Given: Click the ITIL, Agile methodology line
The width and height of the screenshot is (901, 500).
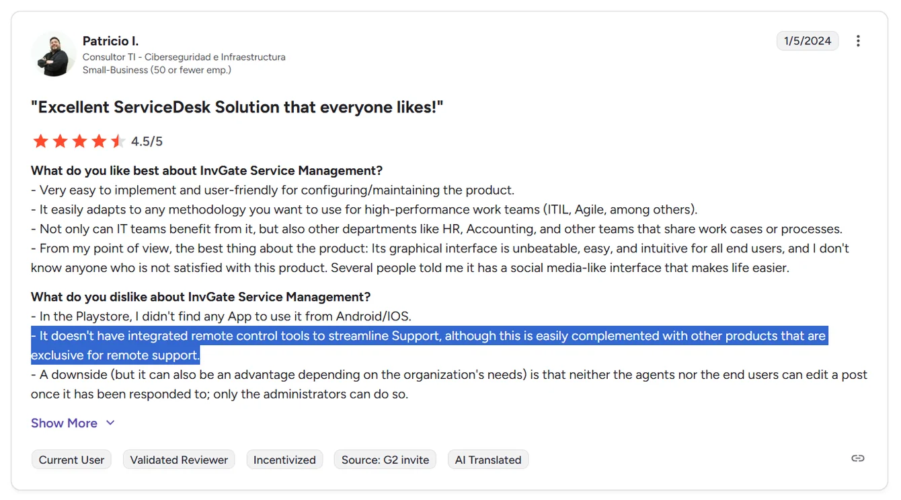Looking at the screenshot, I should click(x=364, y=210).
